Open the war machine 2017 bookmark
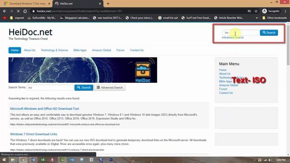Image resolution: width=290 pixels, height=163 pixels. point(107,18)
